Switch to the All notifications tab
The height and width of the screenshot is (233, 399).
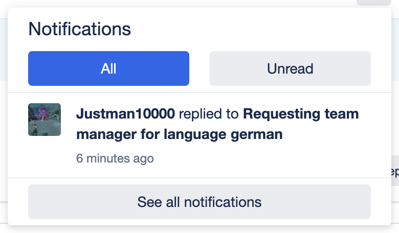[108, 68]
